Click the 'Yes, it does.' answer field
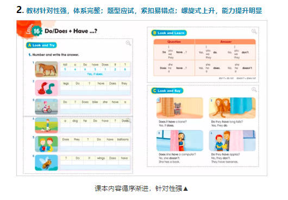288x200 pixels. [95, 74]
